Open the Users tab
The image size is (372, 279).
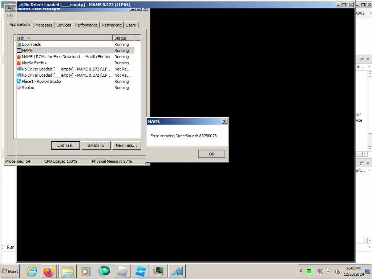coord(131,25)
